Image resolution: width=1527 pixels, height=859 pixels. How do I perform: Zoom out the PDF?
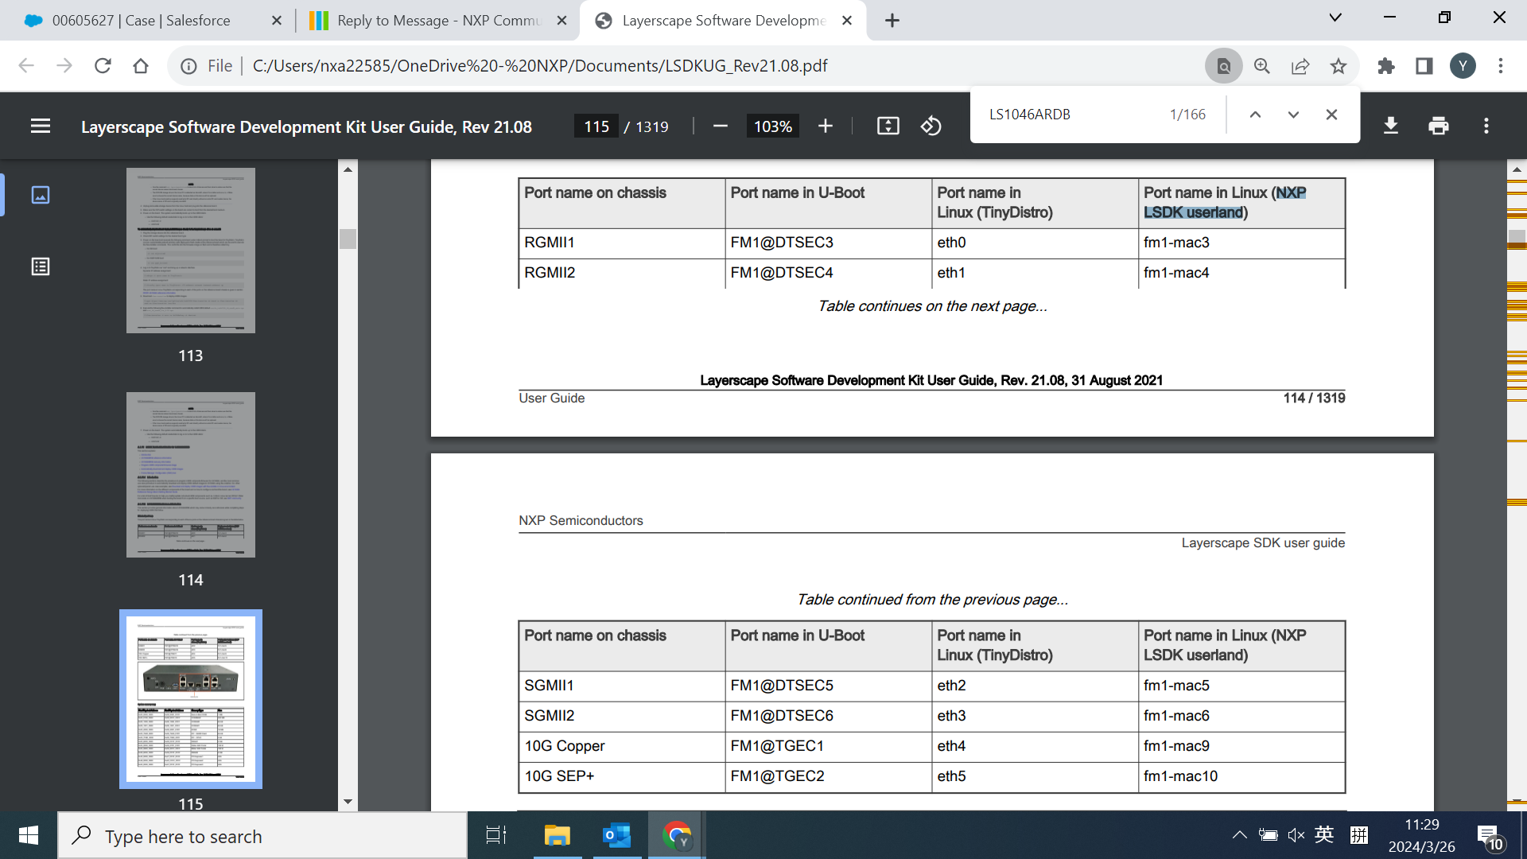pyautogui.click(x=721, y=126)
